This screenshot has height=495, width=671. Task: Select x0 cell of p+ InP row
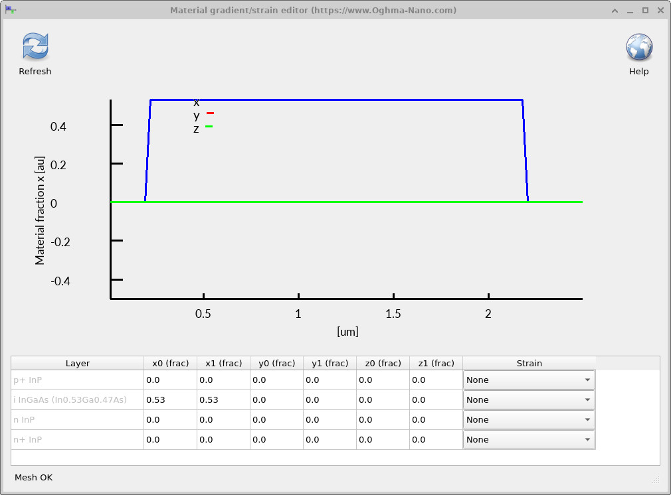[170, 380]
